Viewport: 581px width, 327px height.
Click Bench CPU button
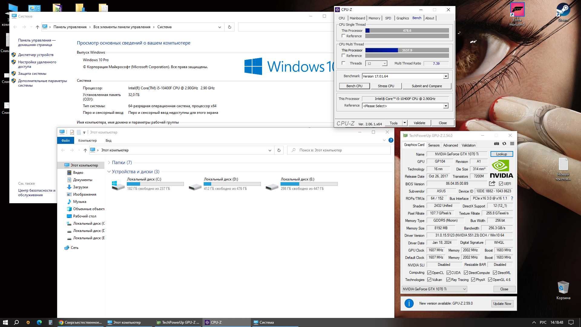point(354,86)
